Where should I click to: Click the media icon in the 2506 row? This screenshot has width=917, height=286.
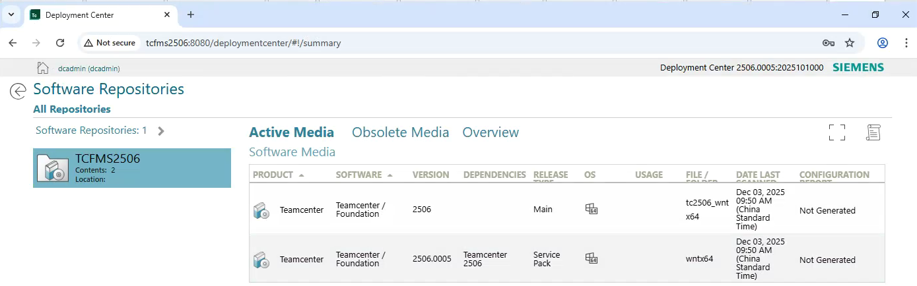(x=261, y=211)
